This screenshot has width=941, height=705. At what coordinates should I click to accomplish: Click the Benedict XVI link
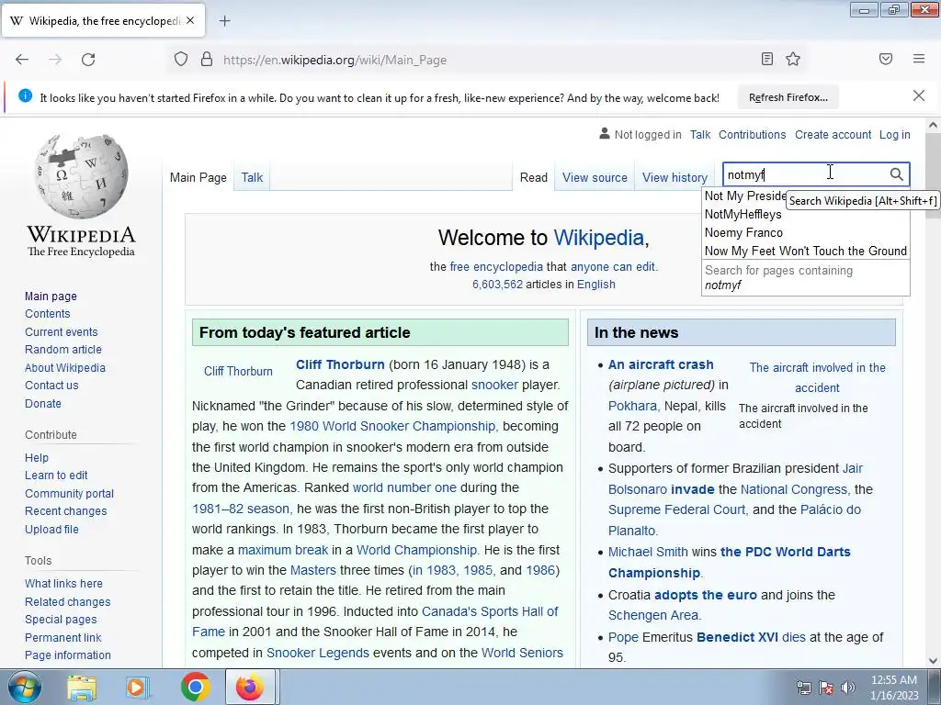pyautogui.click(x=738, y=637)
